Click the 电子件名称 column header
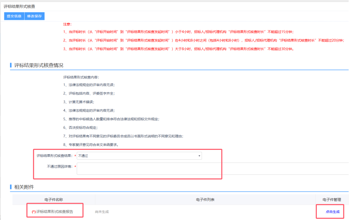Screen dimensions: 349x220 click(54, 199)
